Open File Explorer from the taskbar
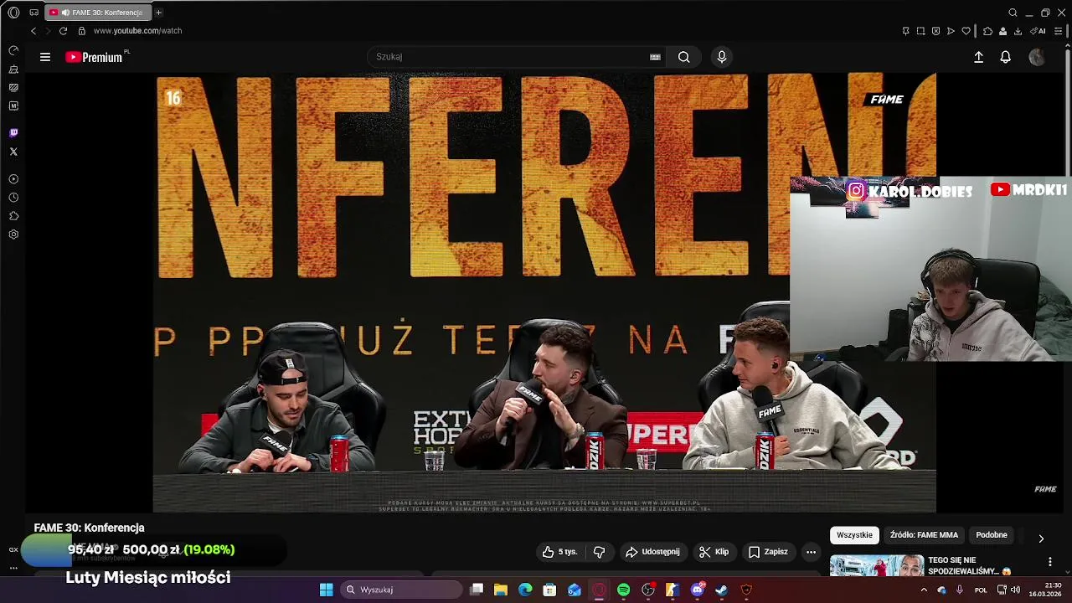The width and height of the screenshot is (1072, 603). [x=501, y=590]
